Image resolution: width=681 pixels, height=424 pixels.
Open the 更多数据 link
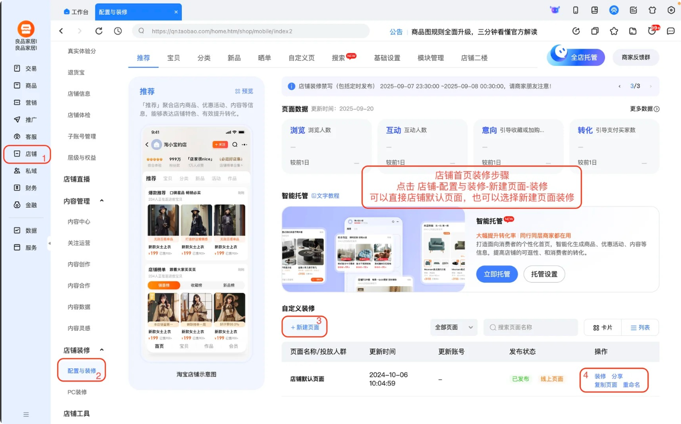[645, 109]
